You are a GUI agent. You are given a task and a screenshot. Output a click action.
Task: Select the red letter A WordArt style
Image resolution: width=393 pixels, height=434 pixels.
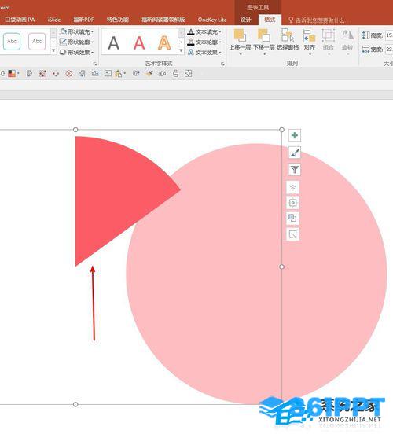[x=139, y=42]
